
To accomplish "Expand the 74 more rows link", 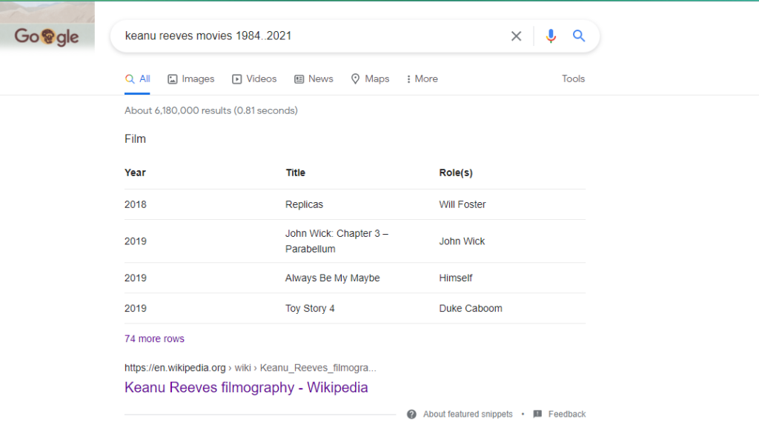I will [154, 339].
